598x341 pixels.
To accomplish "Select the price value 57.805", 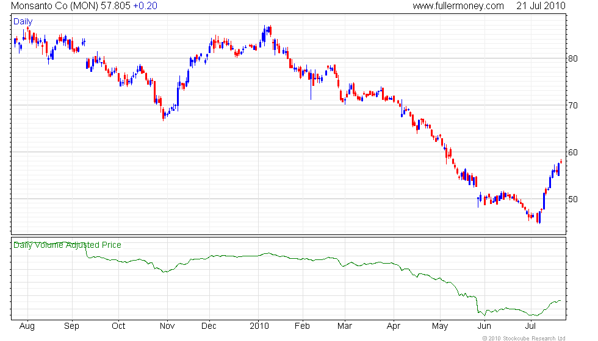I will [x=115, y=5].
